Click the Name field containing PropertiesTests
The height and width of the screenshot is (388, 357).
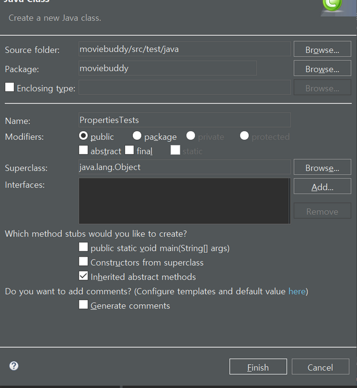185,120
